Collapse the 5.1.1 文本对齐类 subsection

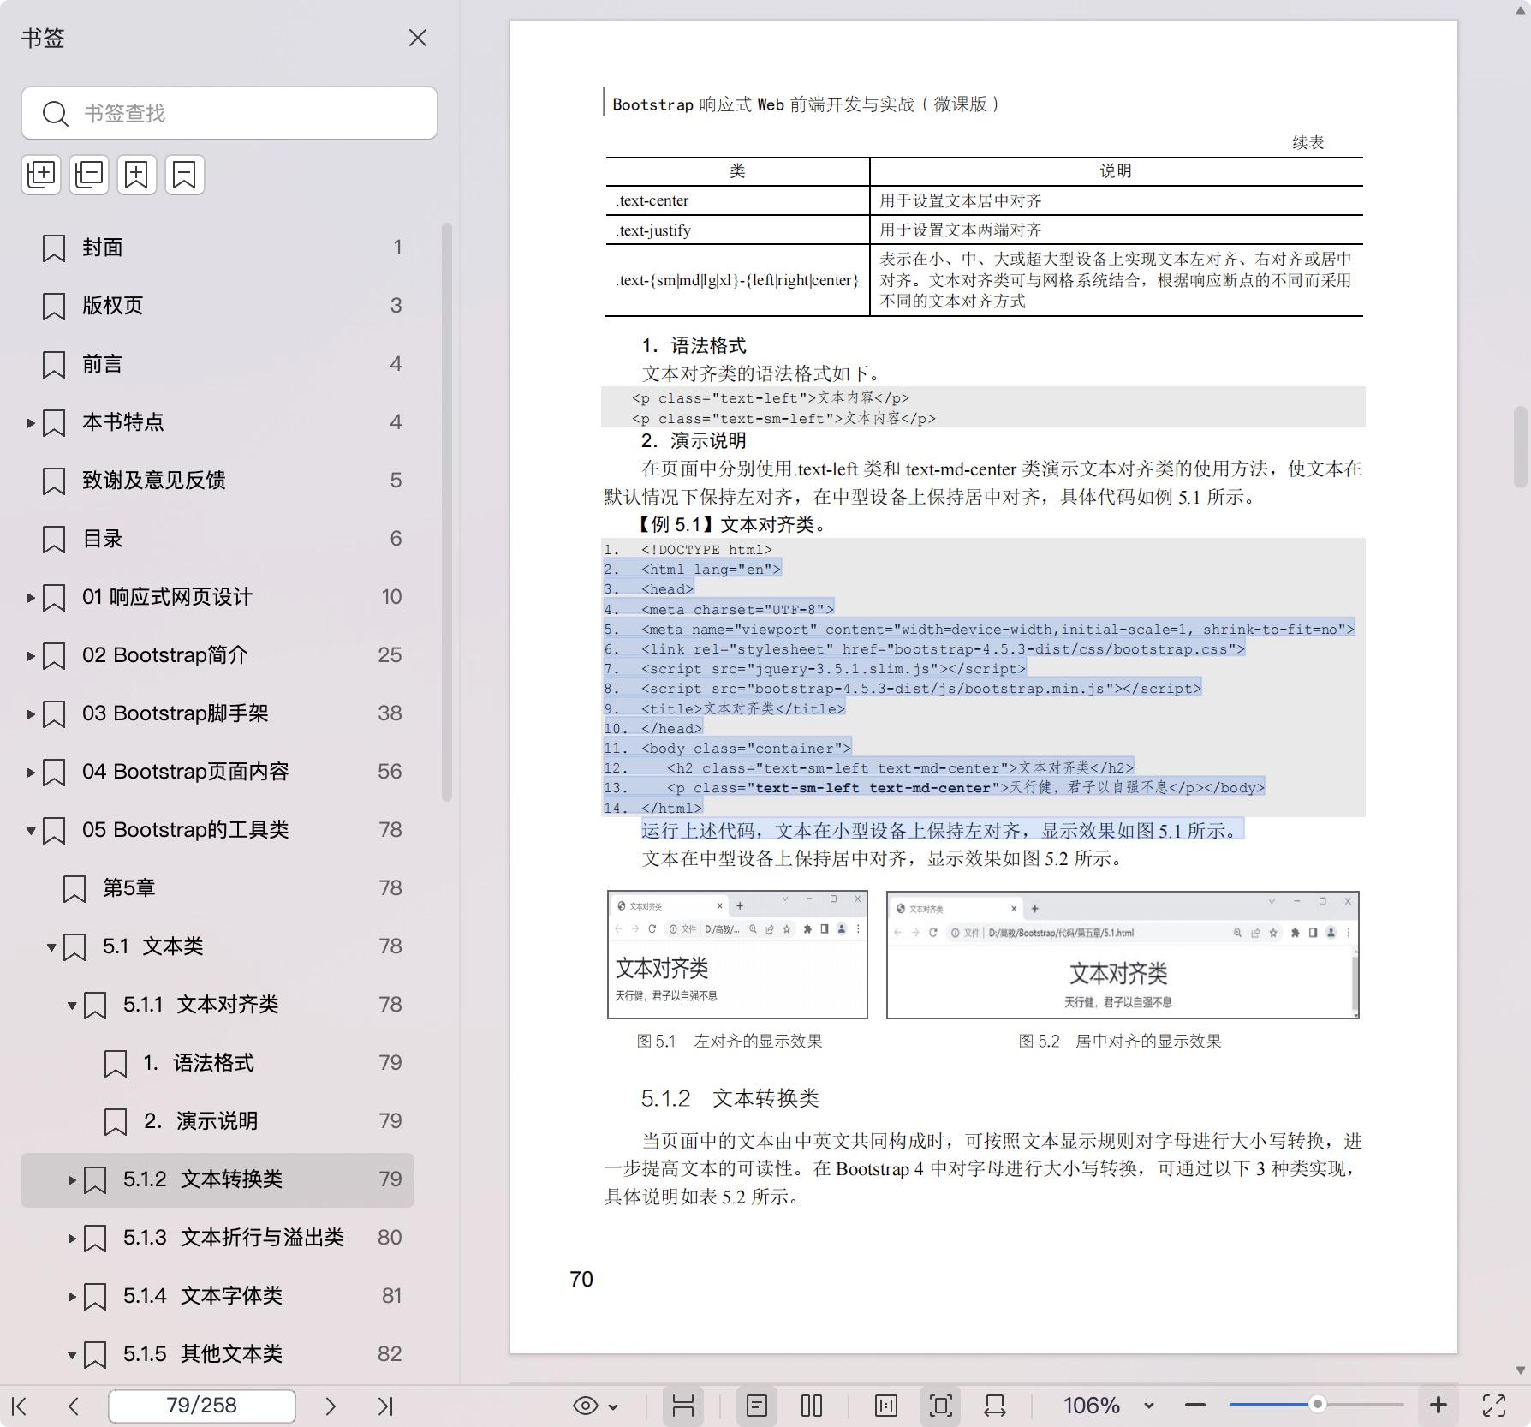[x=72, y=1005]
